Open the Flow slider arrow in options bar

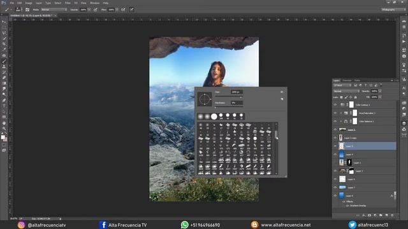(117, 10)
